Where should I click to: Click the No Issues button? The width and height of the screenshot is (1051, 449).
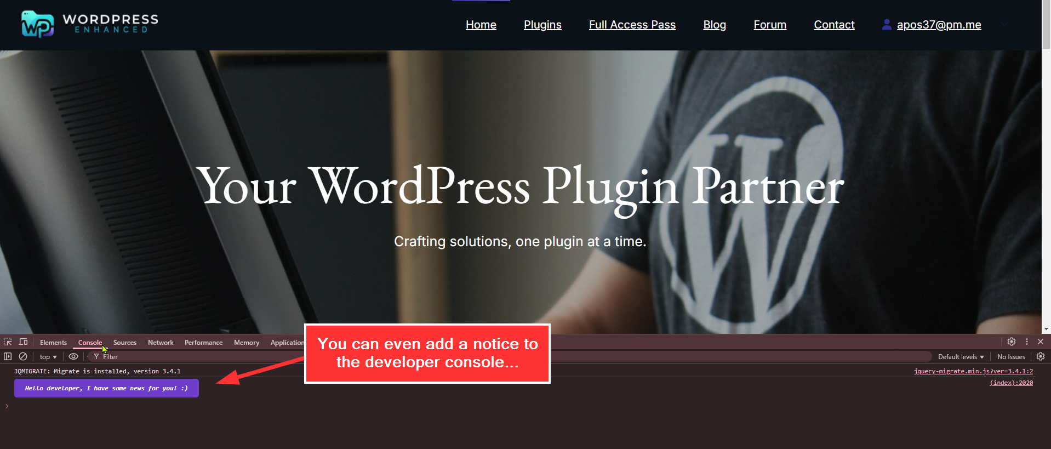pyautogui.click(x=1011, y=357)
